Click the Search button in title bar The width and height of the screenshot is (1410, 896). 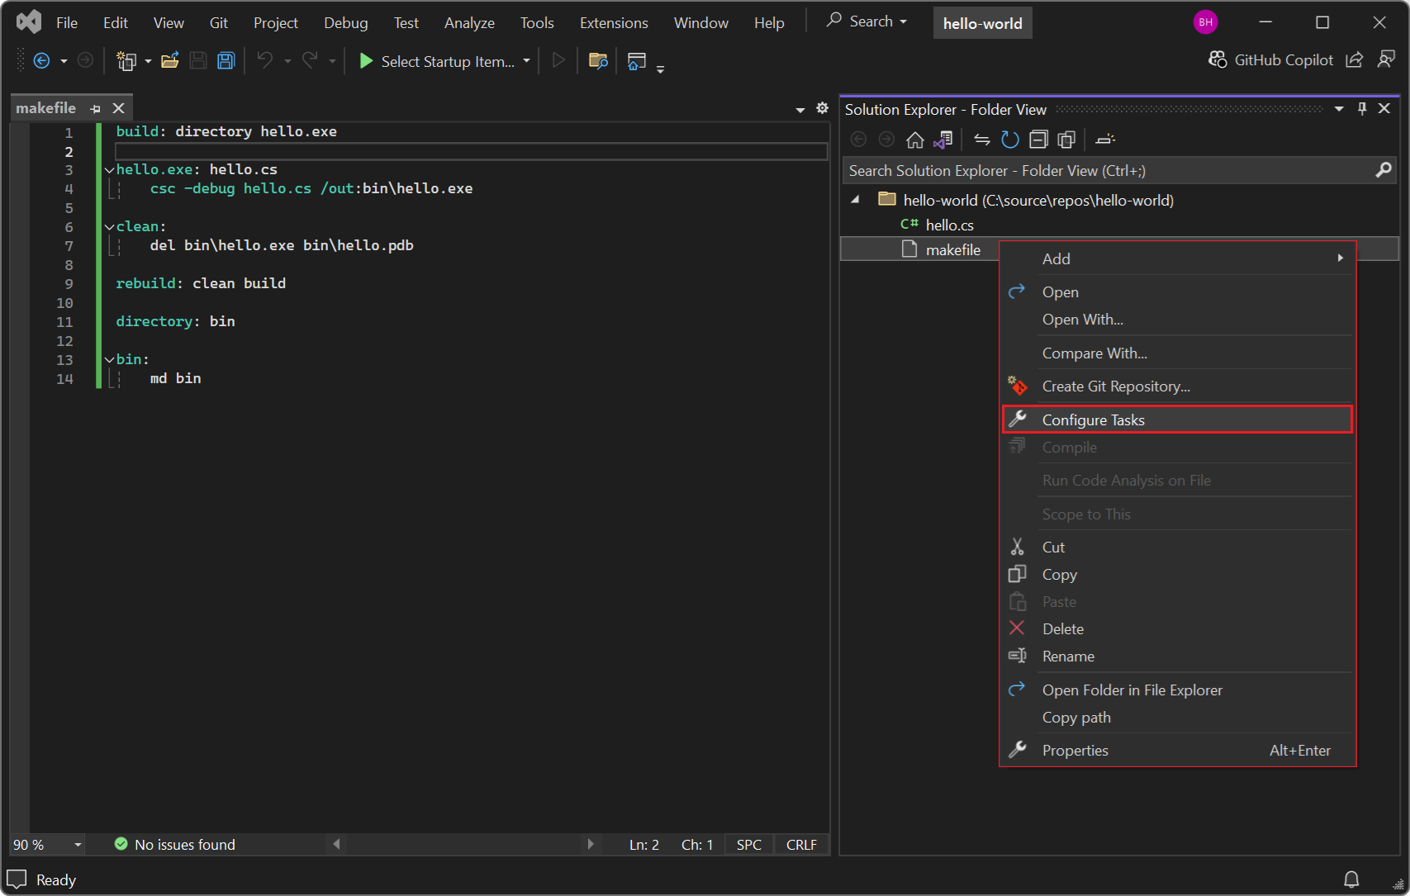(x=867, y=21)
